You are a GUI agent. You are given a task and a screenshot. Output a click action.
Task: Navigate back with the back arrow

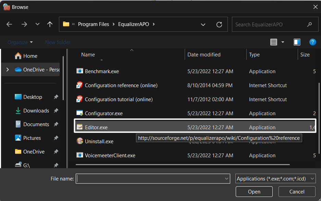coord(9,24)
